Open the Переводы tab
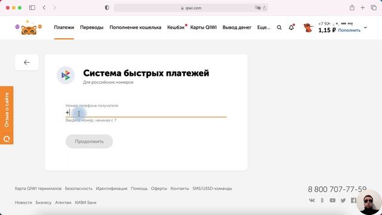 pyautogui.click(x=91, y=27)
